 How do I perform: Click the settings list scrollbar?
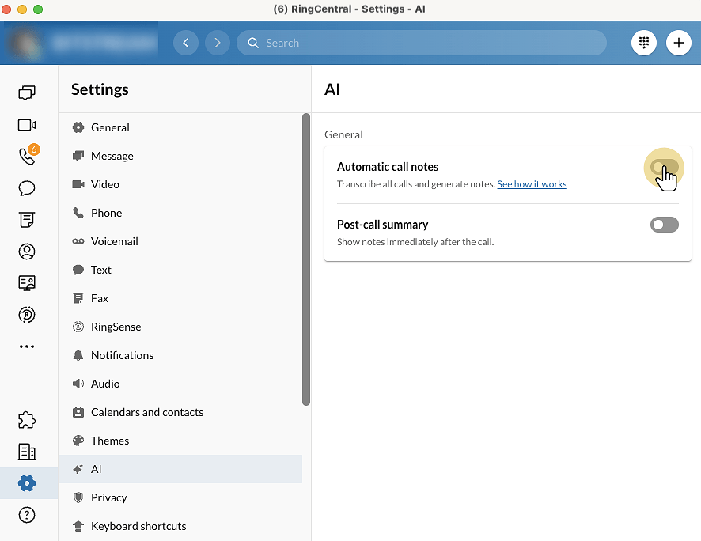[x=306, y=261]
